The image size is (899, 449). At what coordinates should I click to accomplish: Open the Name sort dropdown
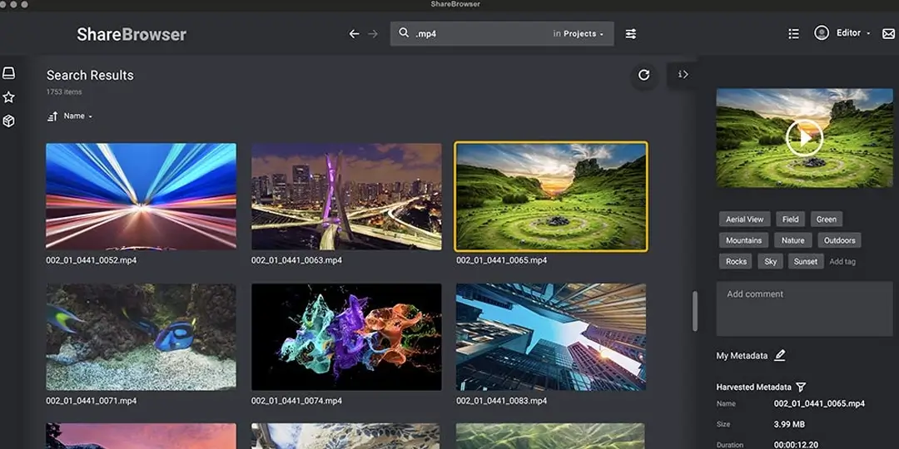pyautogui.click(x=78, y=116)
